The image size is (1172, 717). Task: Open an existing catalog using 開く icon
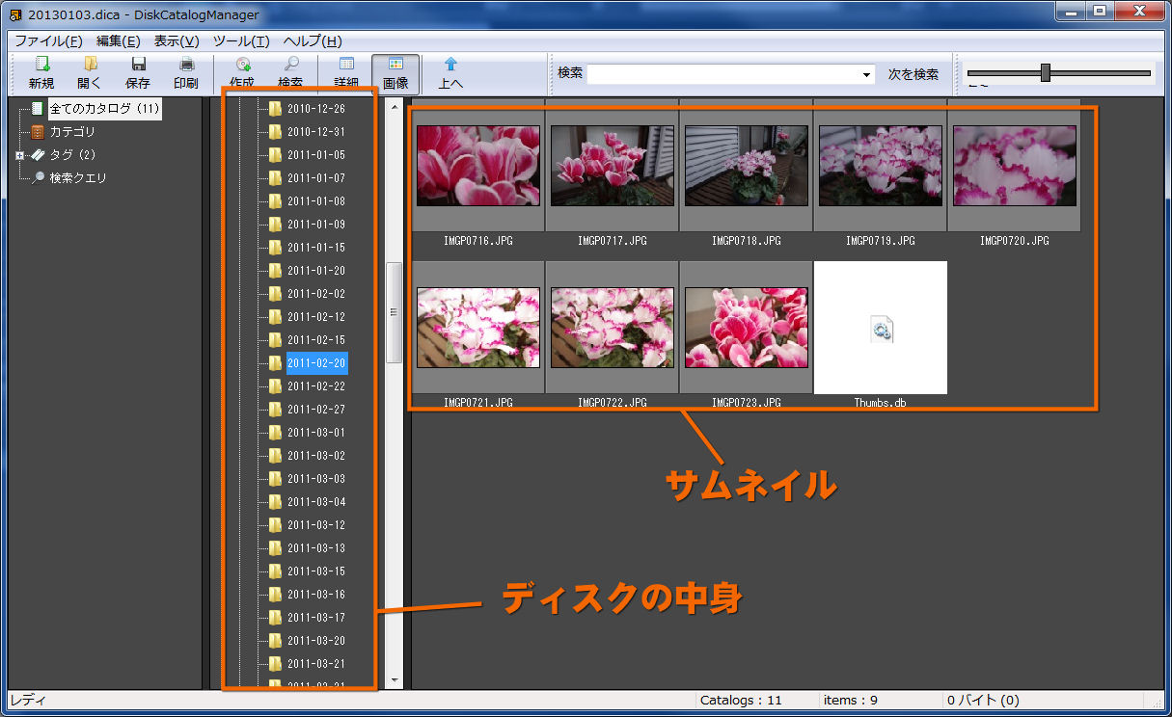coord(89,72)
